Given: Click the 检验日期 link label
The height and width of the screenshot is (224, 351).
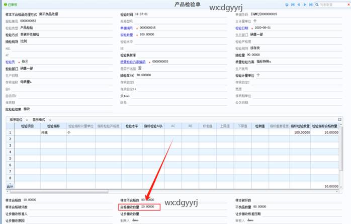Looking at the screenshot, I should pos(242,28).
